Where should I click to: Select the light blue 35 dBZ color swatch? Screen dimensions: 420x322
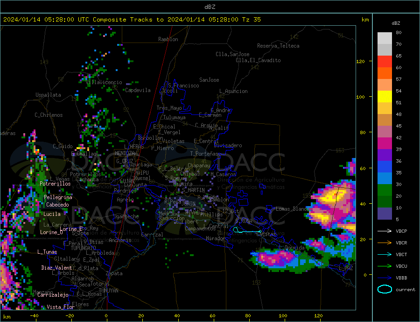pos(385,178)
